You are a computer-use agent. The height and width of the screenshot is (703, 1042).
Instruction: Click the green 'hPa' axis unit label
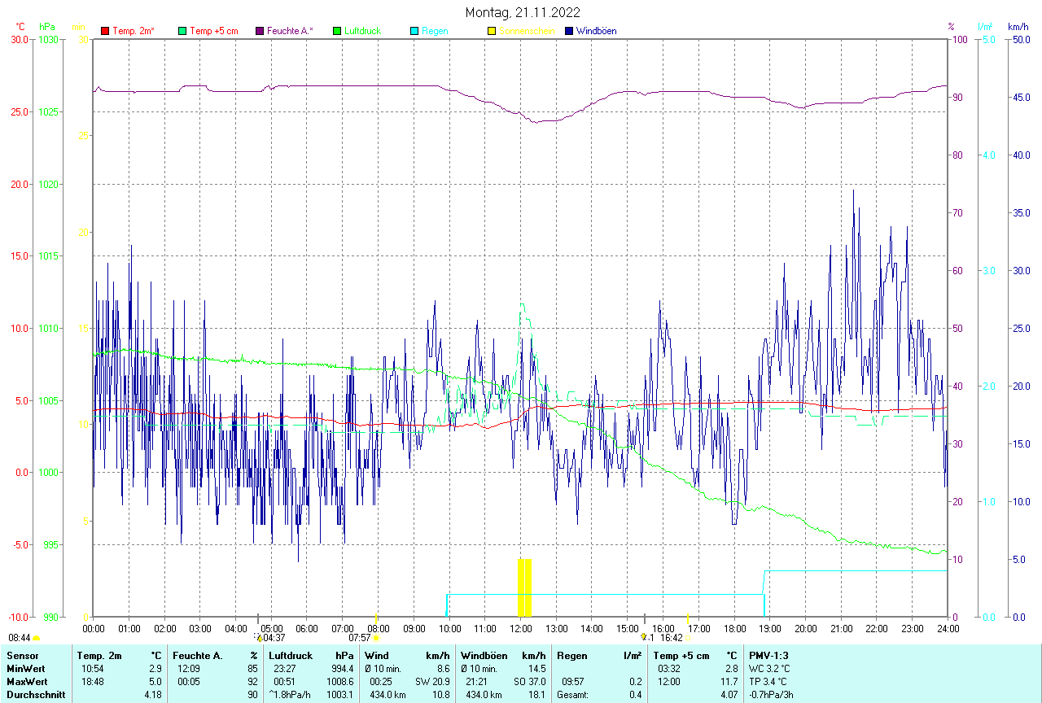click(x=46, y=27)
